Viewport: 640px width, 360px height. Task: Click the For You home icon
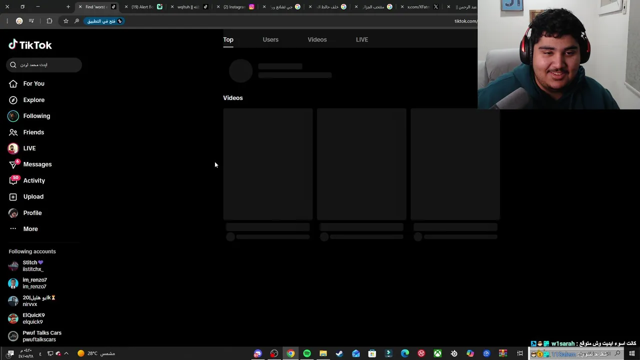point(13,83)
